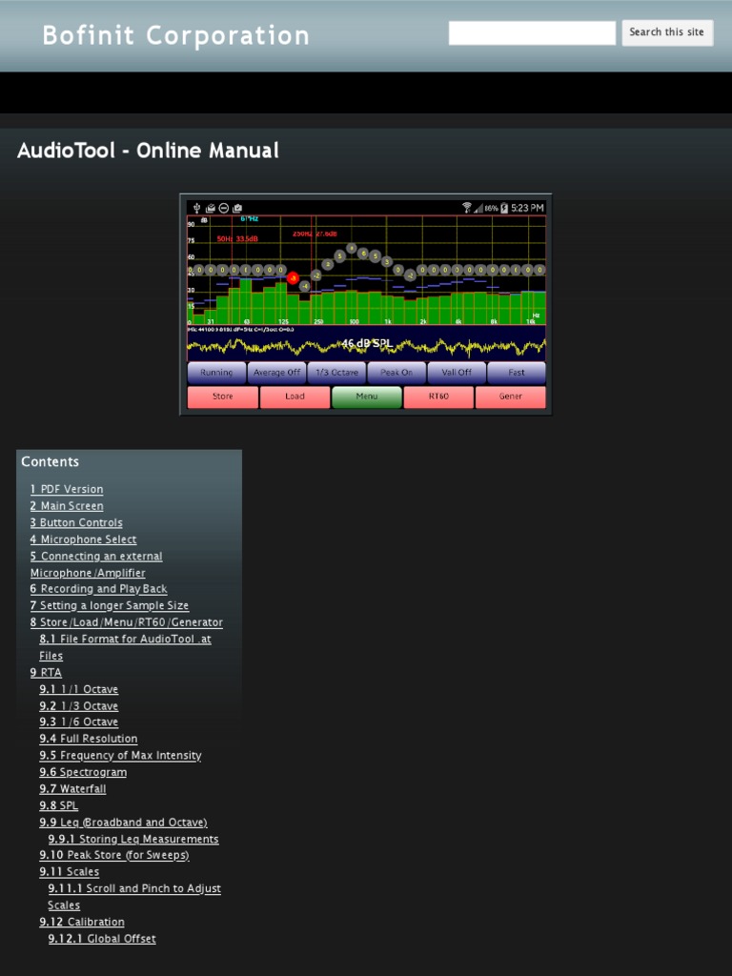
Task: Go to the 9.12 Calibration section
Action: tap(82, 922)
